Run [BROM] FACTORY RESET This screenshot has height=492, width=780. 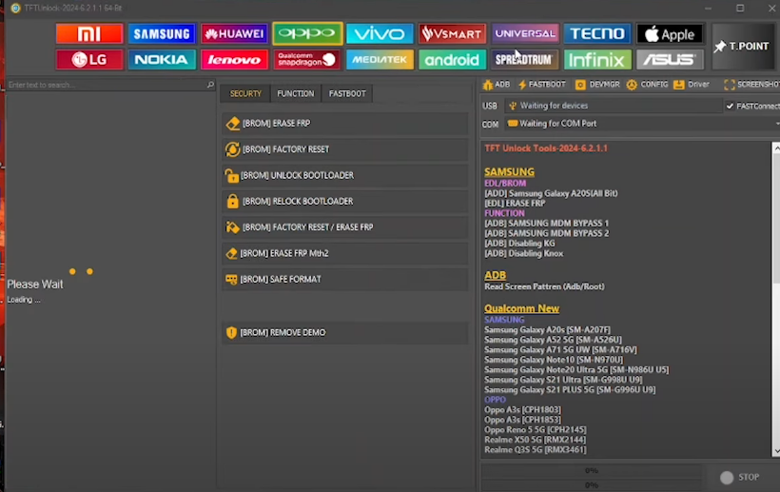pos(344,149)
